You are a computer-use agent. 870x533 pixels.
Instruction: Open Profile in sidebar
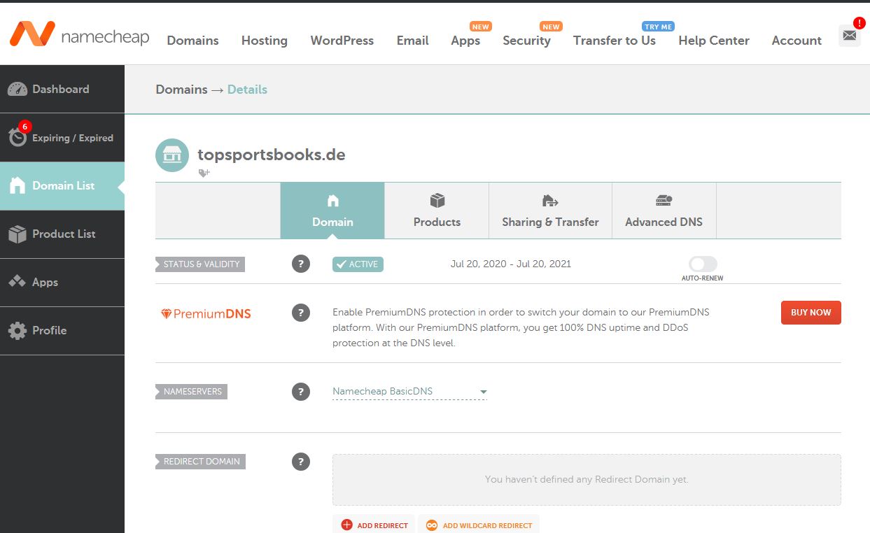tap(62, 330)
